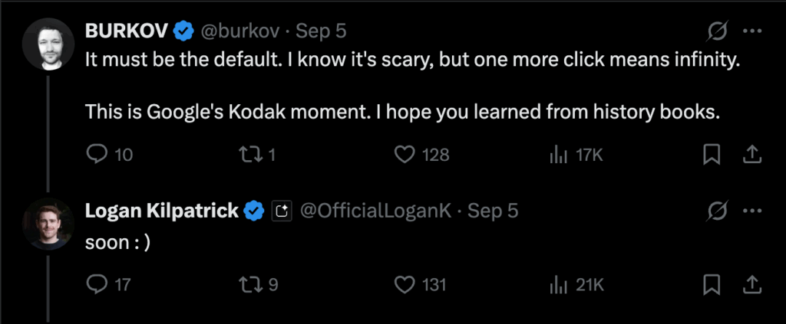Image resolution: width=786 pixels, height=324 pixels.
Task: Bookmark Logan Kilpatrick's reply
Action: point(712,285)
